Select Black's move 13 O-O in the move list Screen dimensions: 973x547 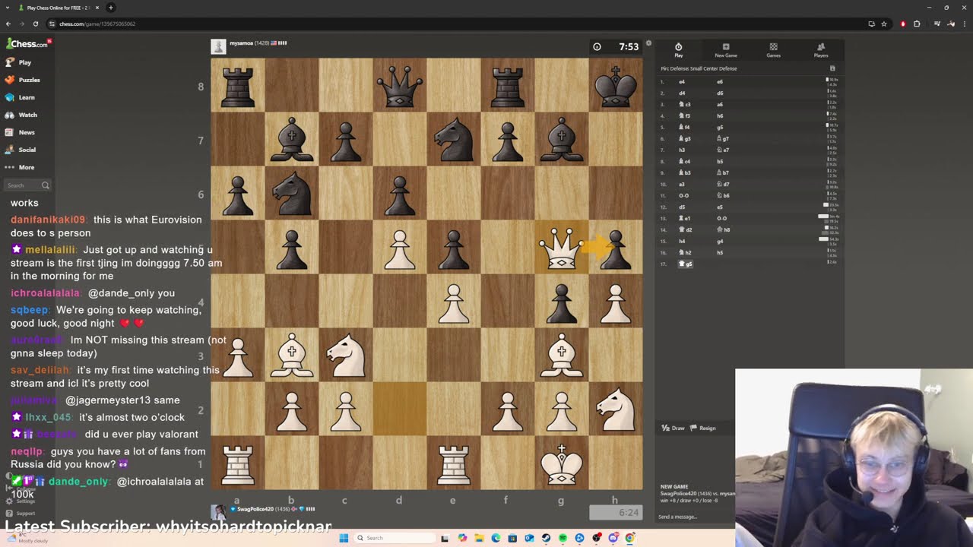click(721, 218)
